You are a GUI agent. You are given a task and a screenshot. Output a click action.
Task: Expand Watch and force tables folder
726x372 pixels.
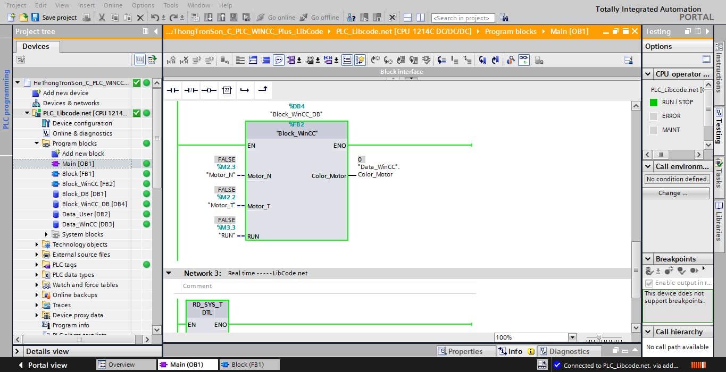coord(37,285)
